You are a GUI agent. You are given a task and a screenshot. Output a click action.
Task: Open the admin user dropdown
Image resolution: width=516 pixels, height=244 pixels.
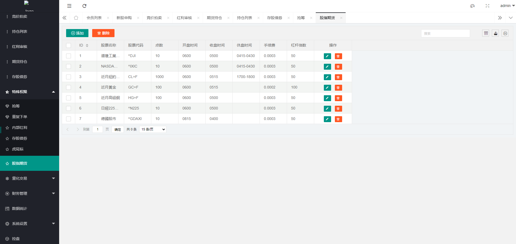tap(507, 6)
